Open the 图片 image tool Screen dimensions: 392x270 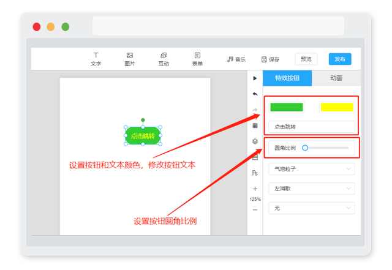(129, 59)
